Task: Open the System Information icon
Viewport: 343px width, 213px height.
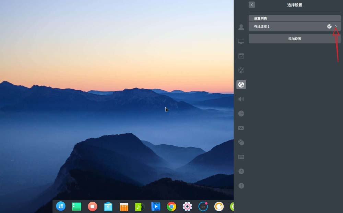Action: pos(241,186)
